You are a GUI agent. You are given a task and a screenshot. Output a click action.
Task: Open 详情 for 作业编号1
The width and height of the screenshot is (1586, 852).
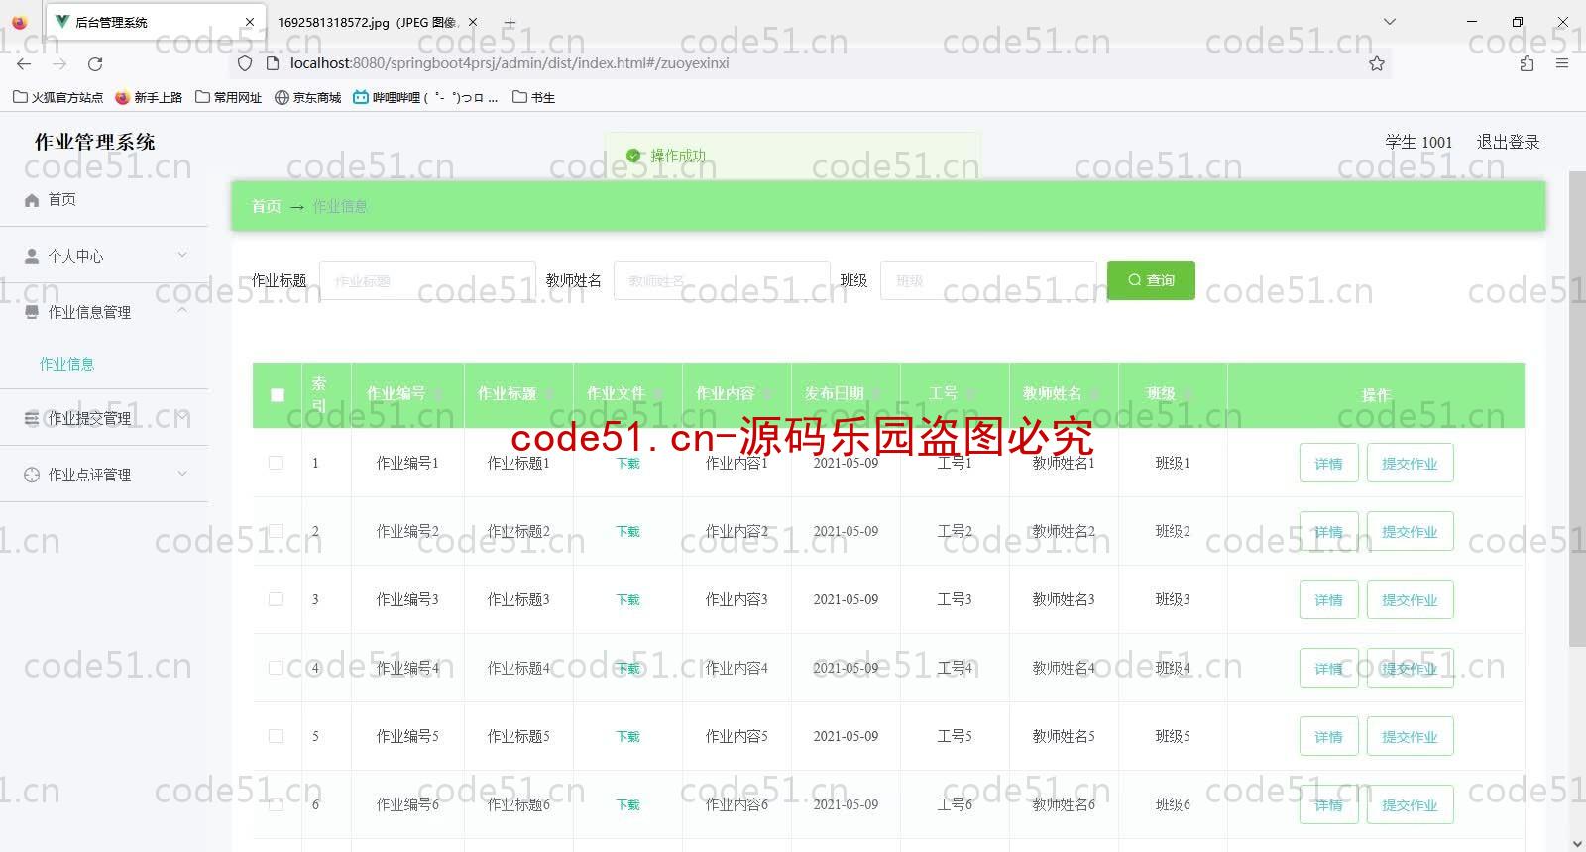pyautogui.click(x=1328, y=463)
